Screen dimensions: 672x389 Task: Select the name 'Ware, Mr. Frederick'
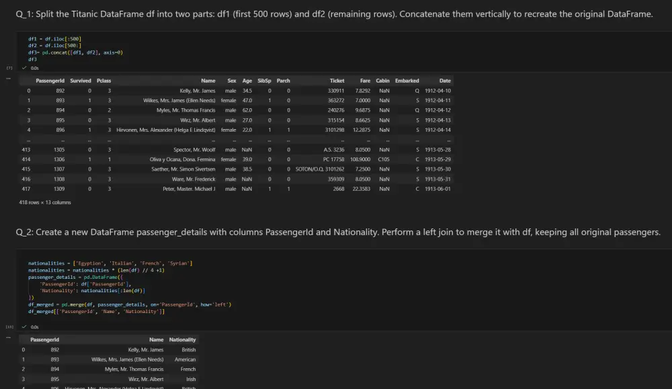(194, 179)
